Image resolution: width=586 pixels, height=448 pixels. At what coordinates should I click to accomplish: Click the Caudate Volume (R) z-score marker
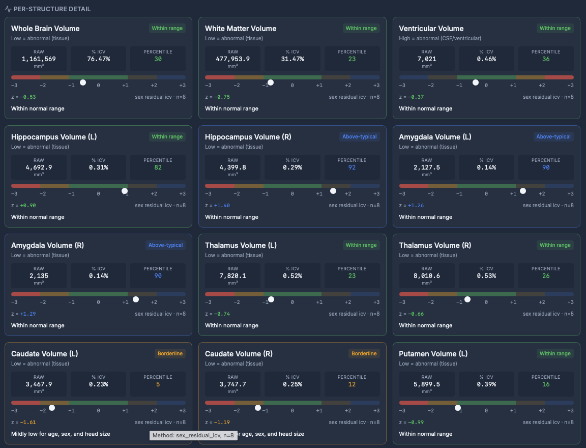pos(258,408)
